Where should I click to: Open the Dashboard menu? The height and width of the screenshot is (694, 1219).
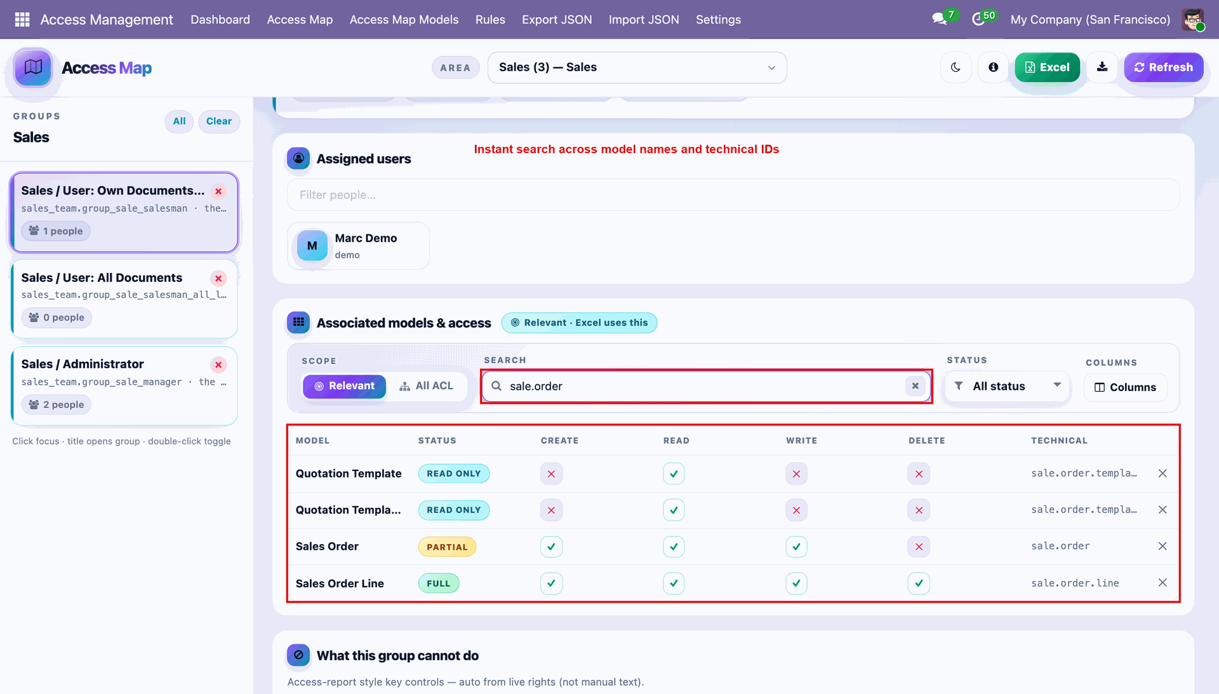pos(220,20)
